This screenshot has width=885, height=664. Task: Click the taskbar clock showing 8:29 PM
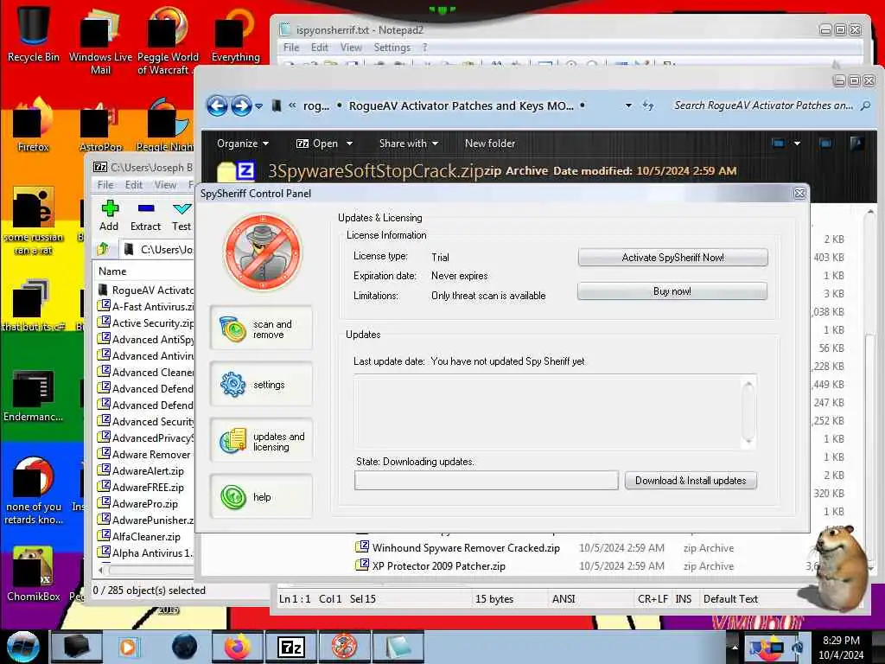(x=842, y=648)
